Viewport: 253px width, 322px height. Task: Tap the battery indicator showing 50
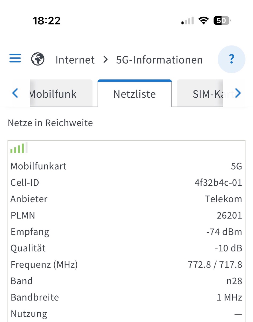coord(222,21)
